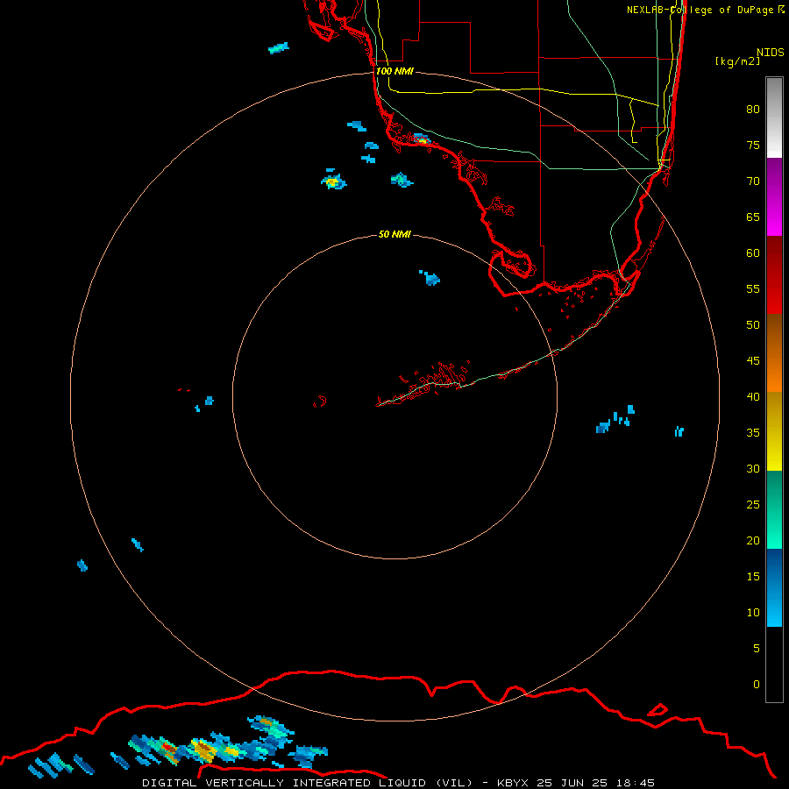
Task: Click the 0 value on the scale
Action: (x=757, y=685)
